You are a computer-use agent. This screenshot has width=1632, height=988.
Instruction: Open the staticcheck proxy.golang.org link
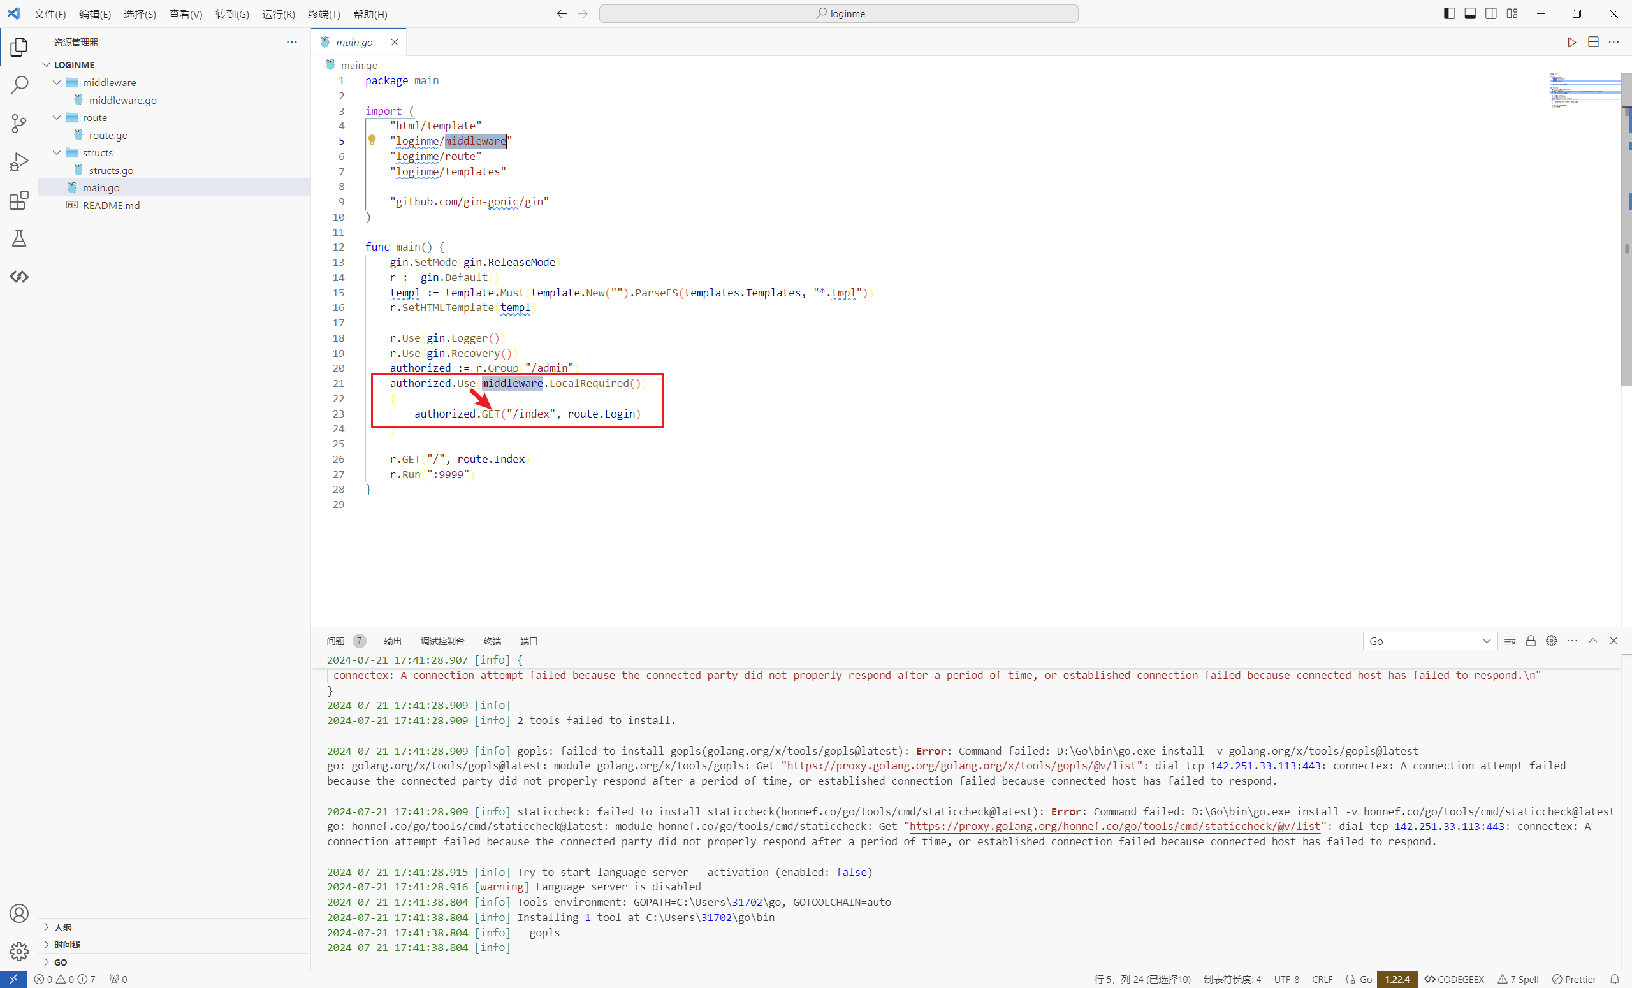tap(1116, 825)
